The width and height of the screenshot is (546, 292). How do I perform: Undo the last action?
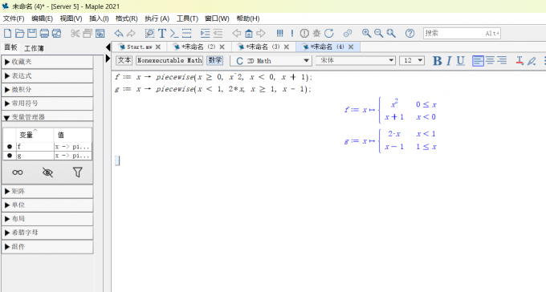coord(119,33)
